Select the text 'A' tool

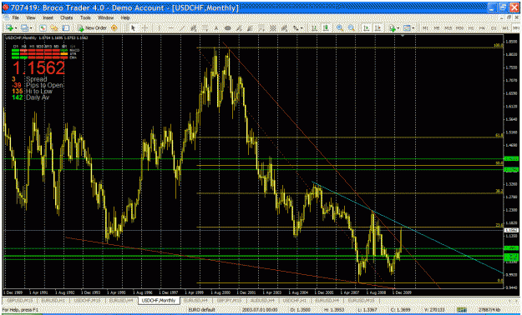216,28
